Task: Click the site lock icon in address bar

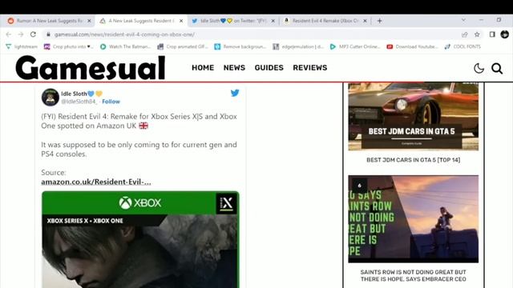Action: point(48,34)
